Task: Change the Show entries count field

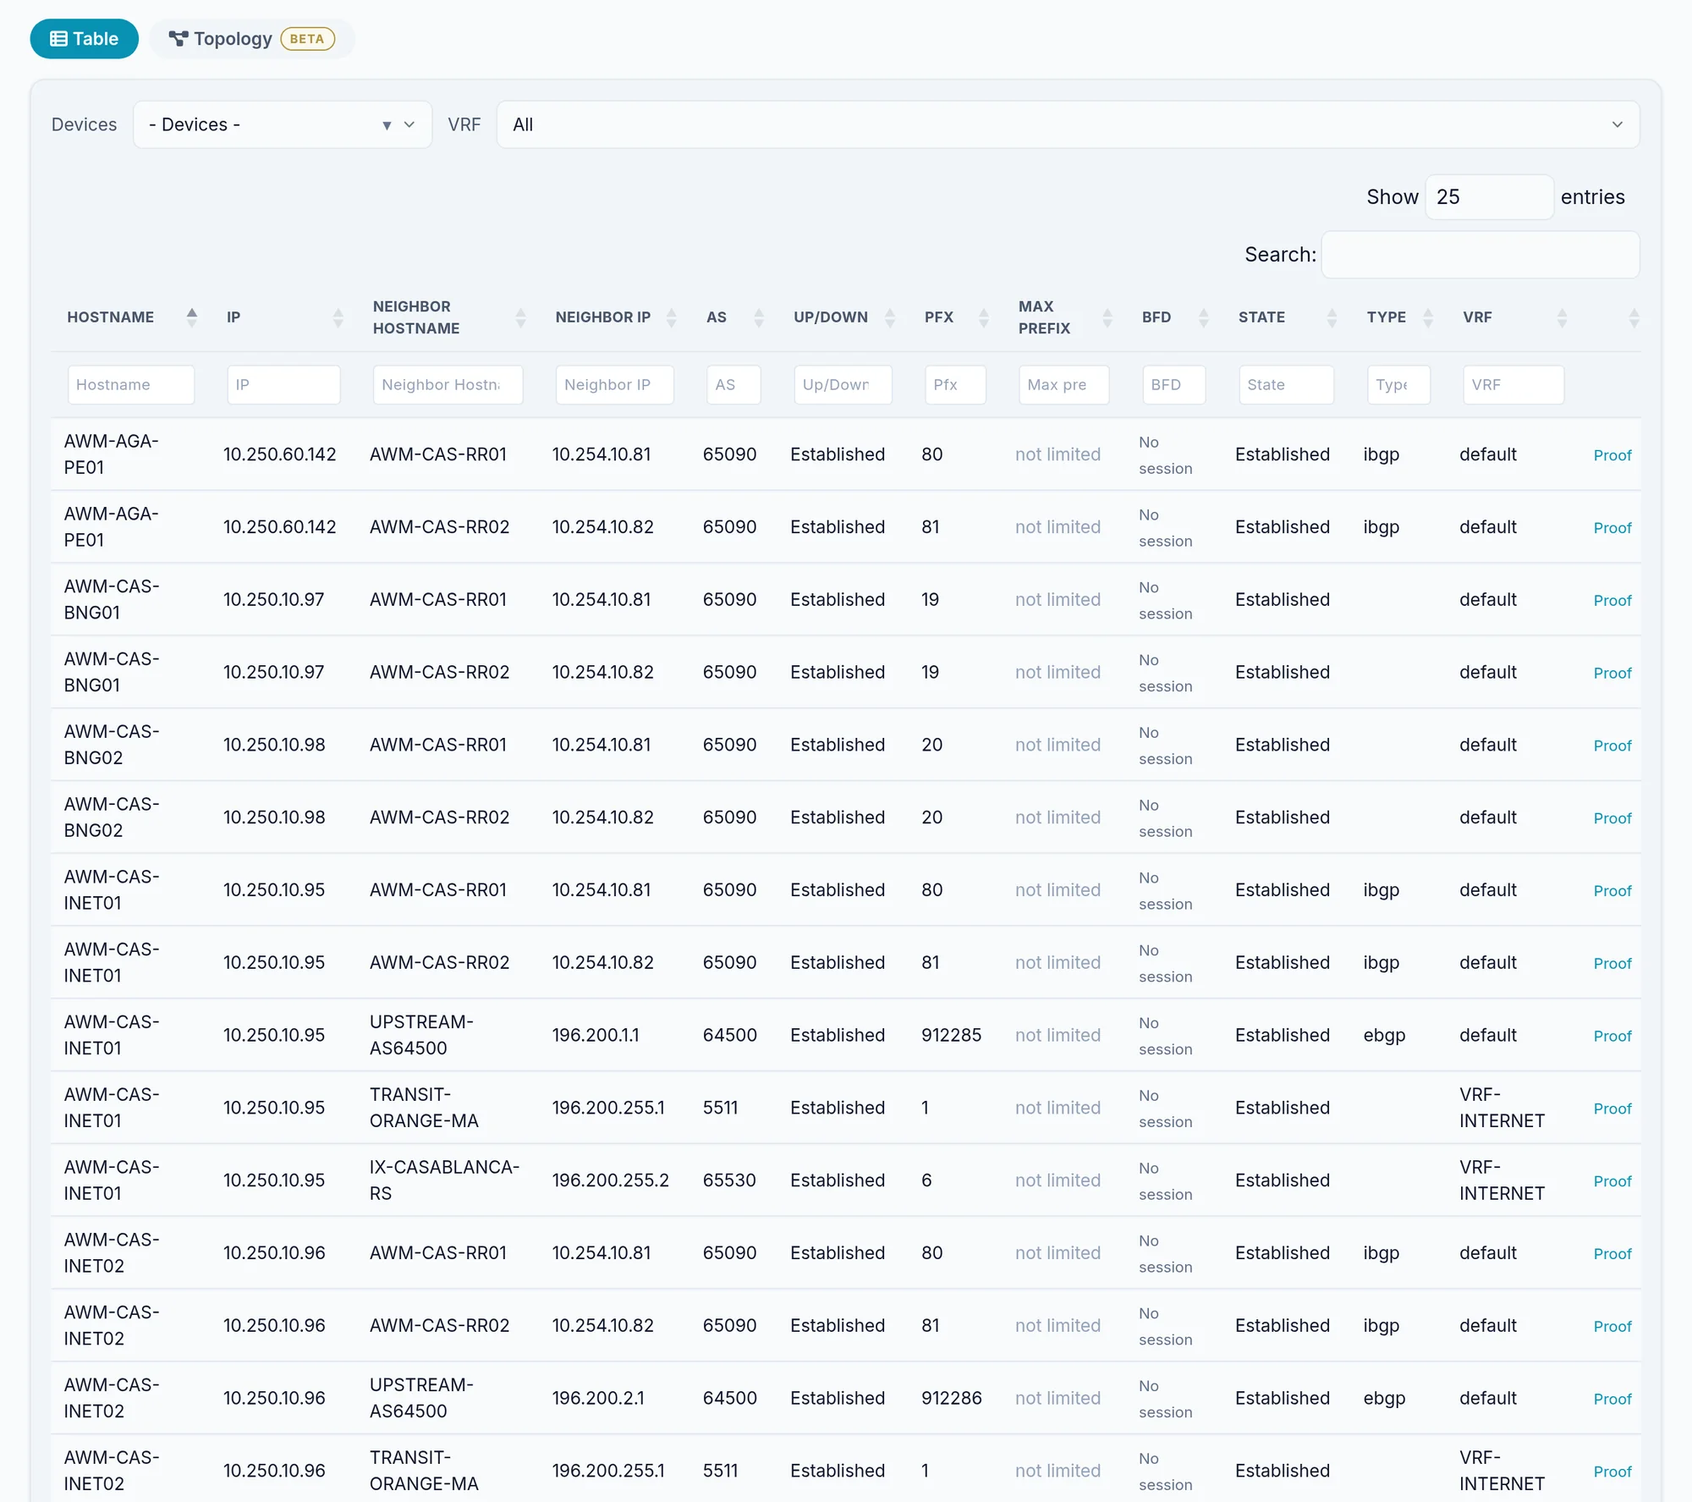Action: (x=1489, y=197)
